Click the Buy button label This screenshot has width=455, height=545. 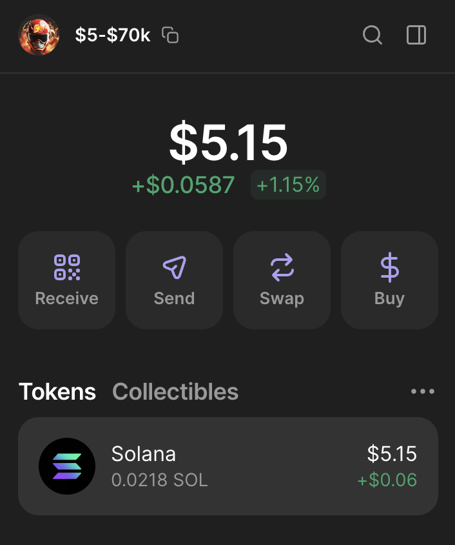[389, 298]
